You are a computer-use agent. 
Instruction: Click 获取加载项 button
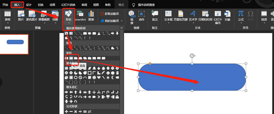pyautogui.click(x=110, y=14)
